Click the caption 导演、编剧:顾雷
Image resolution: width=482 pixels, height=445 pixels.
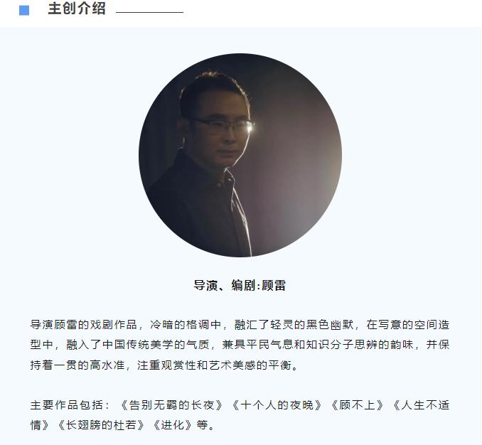tap(240, 285)
